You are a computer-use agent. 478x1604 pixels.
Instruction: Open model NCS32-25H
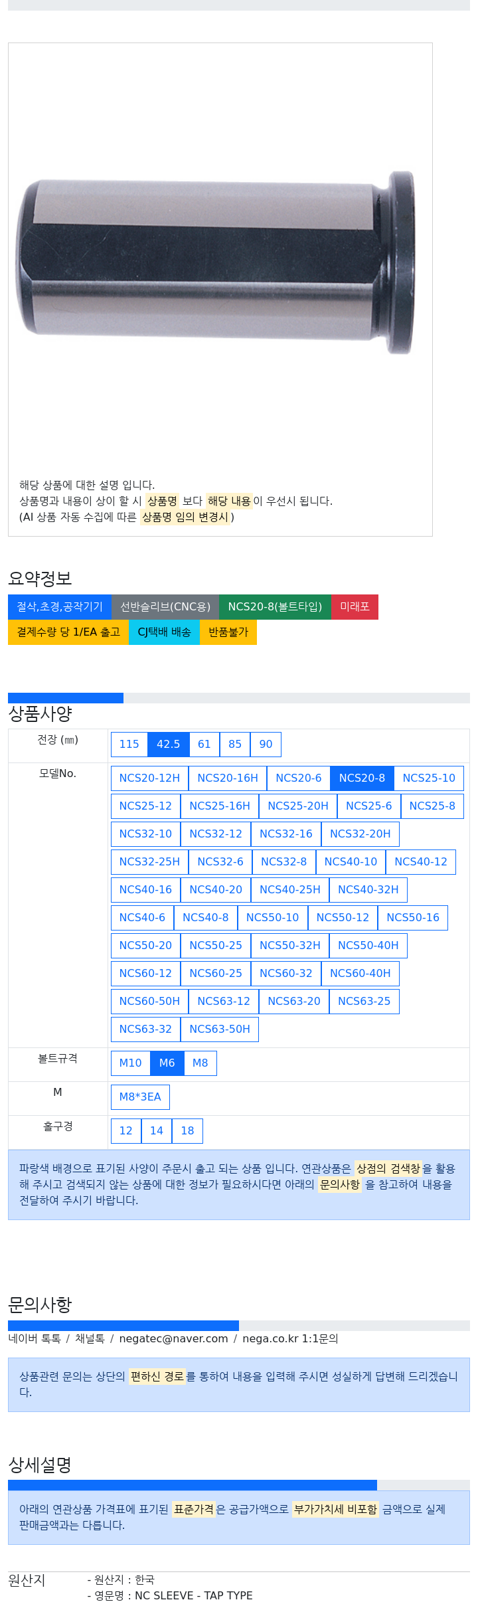pyautogui.click(x=149, y=862)
